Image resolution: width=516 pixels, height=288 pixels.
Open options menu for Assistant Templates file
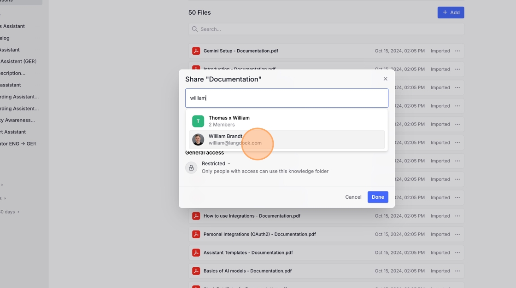pyautogui.click(x=457, y=253)
